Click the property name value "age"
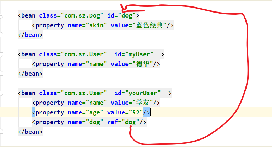The height and width of the screenshot is (147, 272). [95, 113]
